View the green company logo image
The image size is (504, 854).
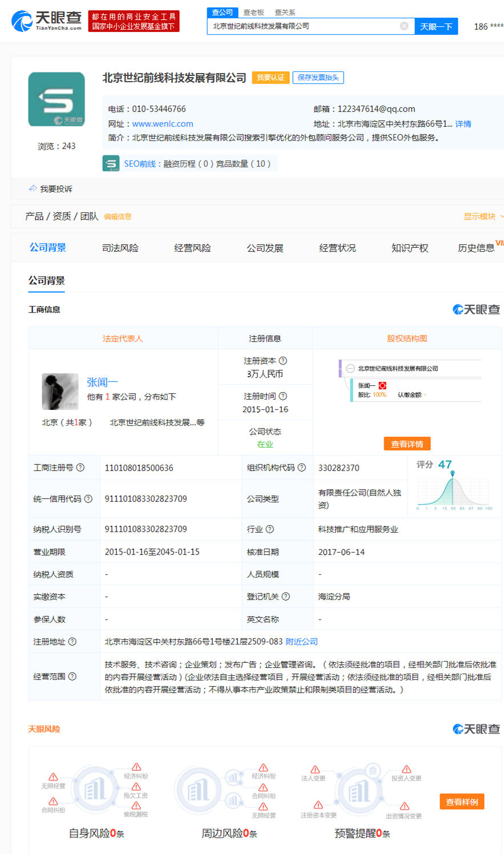57,99
